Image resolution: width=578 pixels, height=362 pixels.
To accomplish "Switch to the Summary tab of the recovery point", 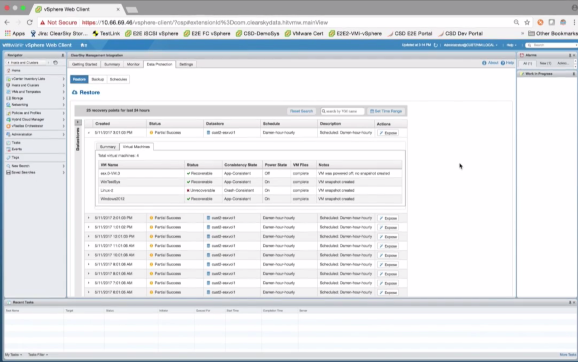I will click(107, 146).
